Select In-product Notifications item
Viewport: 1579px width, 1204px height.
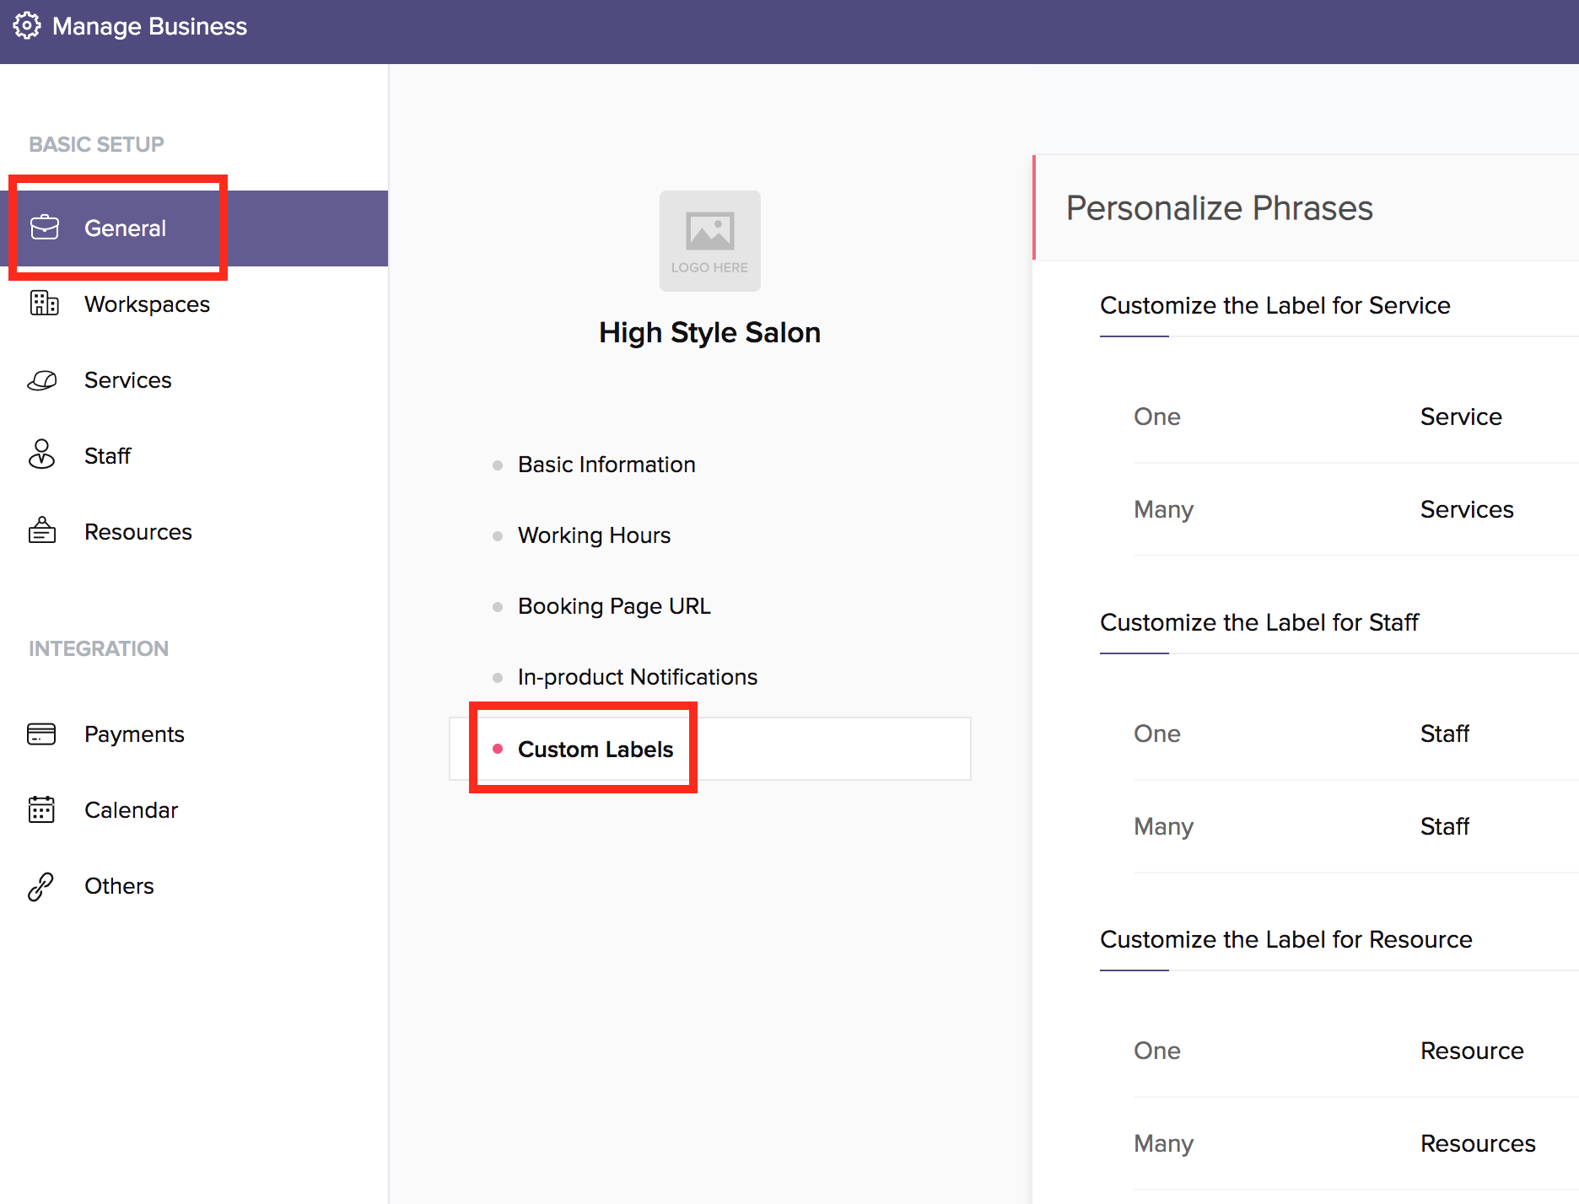[x=637, y=677]
